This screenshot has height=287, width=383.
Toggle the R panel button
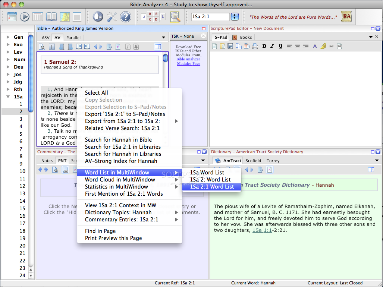(x=156, y=14)
